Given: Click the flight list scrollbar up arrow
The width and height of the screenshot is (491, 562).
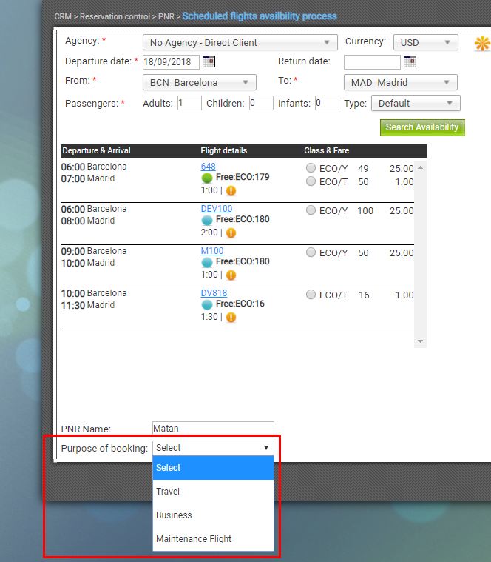Looking at the screenshot, I should (421, 168).
